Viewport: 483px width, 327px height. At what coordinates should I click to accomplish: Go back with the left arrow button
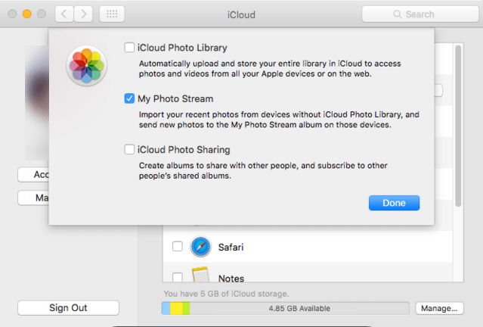(64, 14)
